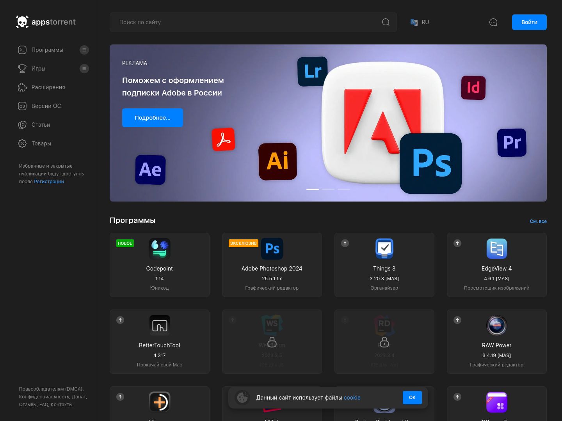Accept cookies with the OK button
The height and width of the screenshot is (421, 562).
[x=412, y=398]
